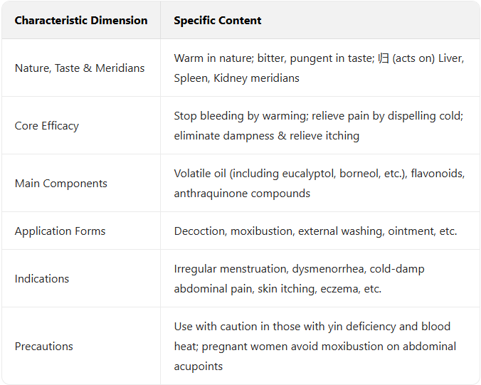Viewport: 481px width, 385px height.
Task: Click the word 'acupoints'
Action: click(198, 366)
